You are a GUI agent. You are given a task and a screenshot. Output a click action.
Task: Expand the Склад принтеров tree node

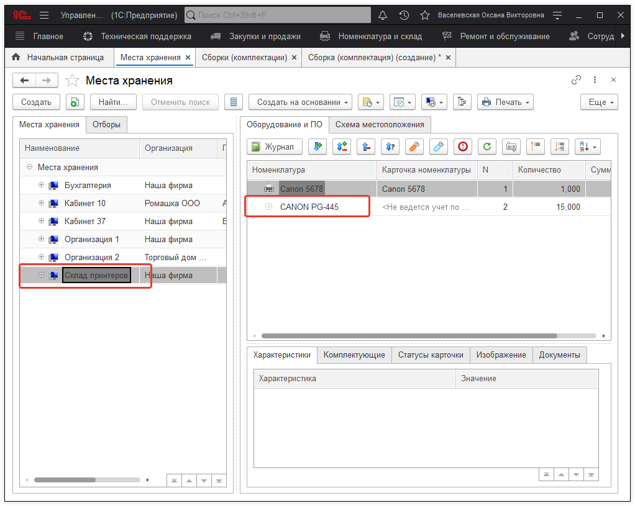(x=42, y=275)
